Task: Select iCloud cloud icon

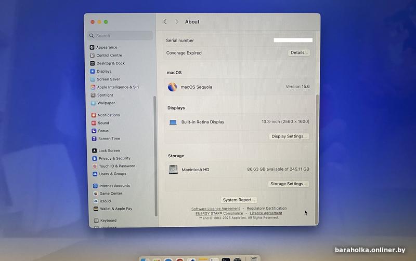Action: coord(96,201)
